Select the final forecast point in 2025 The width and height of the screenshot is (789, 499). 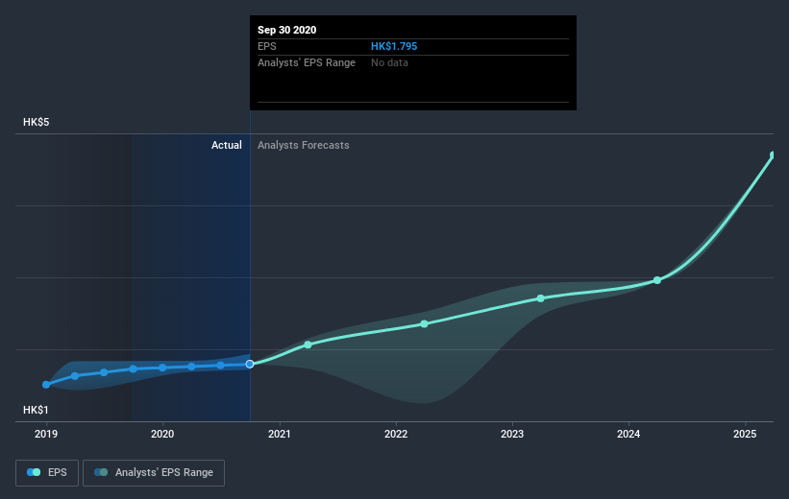tap(773, 155)
